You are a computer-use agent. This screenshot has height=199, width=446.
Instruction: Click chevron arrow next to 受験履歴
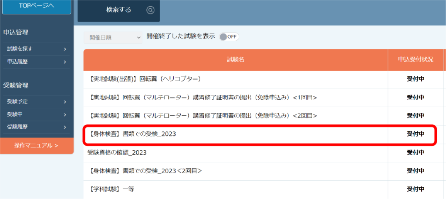coord(64,127)
